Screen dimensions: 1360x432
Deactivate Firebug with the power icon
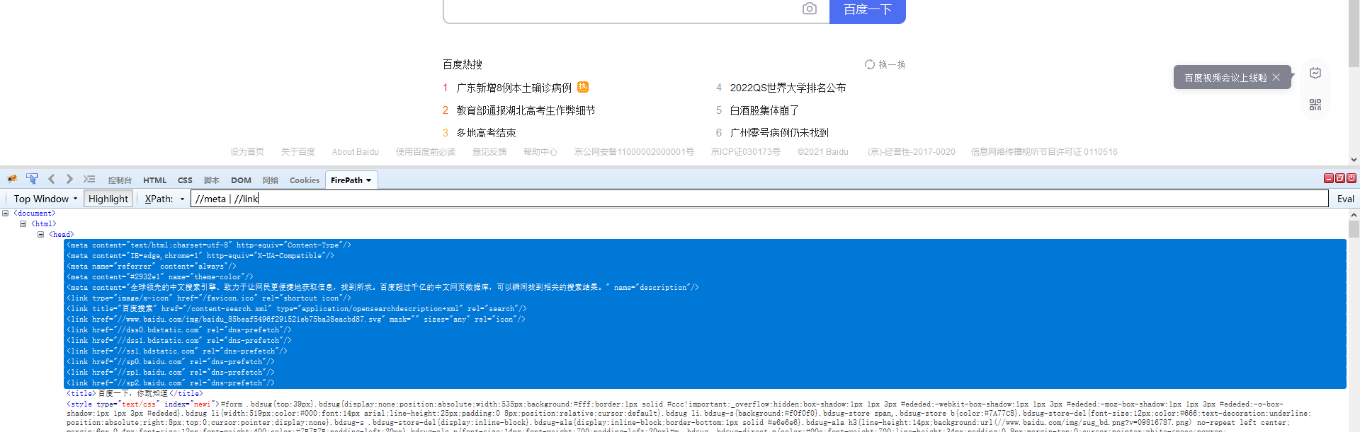click(x=1351, y=178)
